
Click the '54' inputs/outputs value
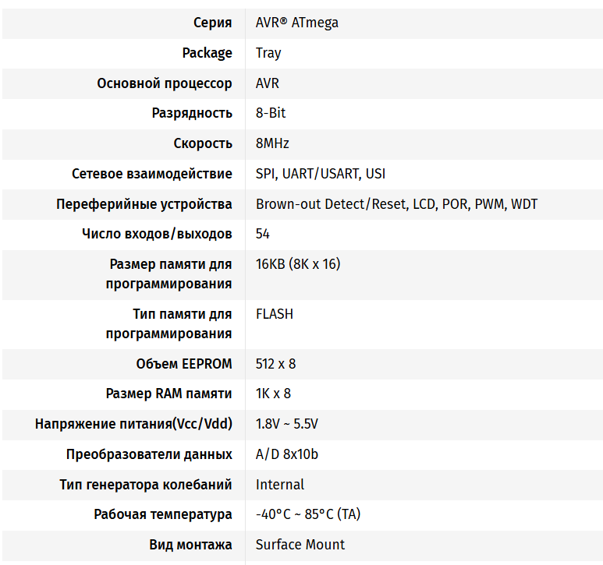(x=263, y=234)
